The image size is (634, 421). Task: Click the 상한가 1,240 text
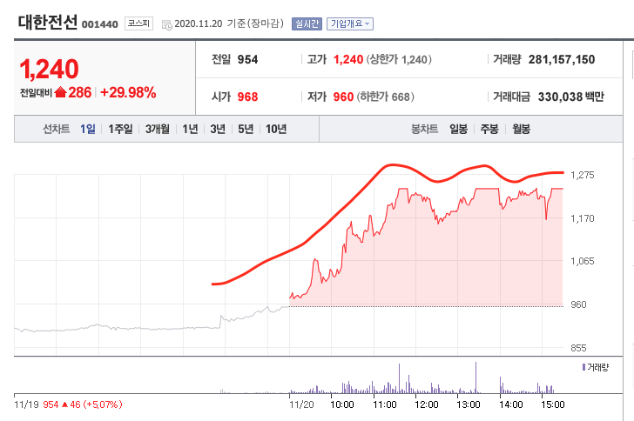click(399, 60)
